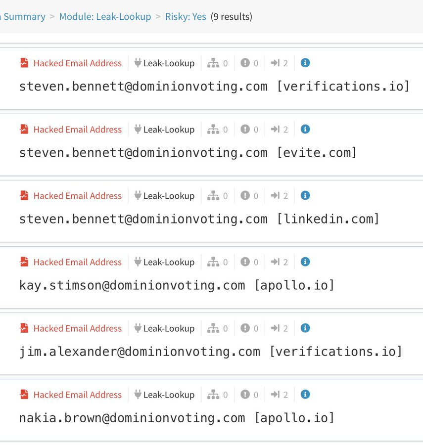Click hacked-email file icon in kay.stimson row
This screenshot has height=445, width=423.
(24, 262)
